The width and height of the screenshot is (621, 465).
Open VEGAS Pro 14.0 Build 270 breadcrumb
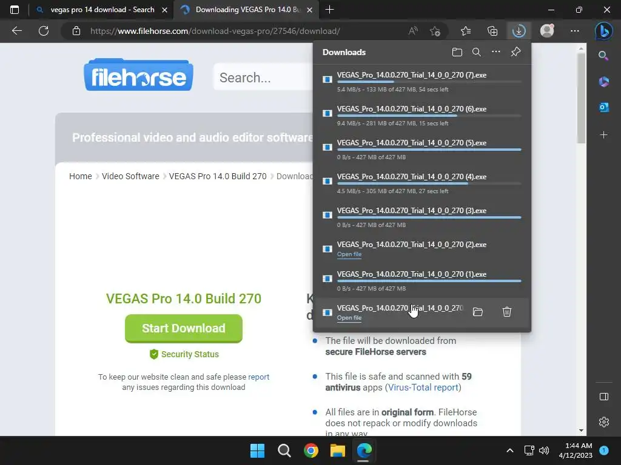(218, 176)
